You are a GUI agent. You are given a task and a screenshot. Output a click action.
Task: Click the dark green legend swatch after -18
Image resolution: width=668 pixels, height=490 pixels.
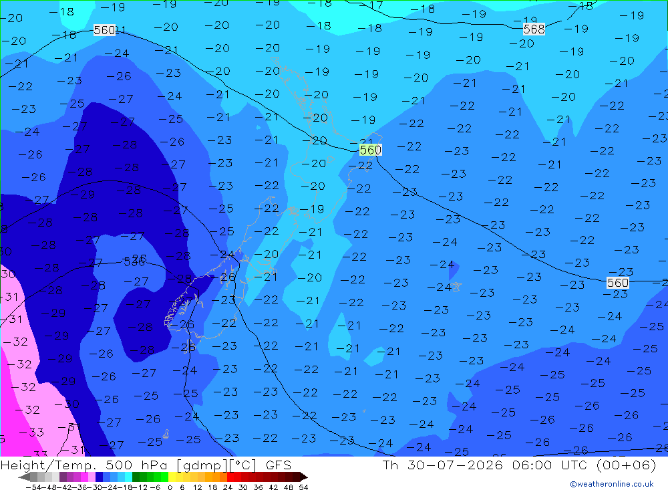136,477
